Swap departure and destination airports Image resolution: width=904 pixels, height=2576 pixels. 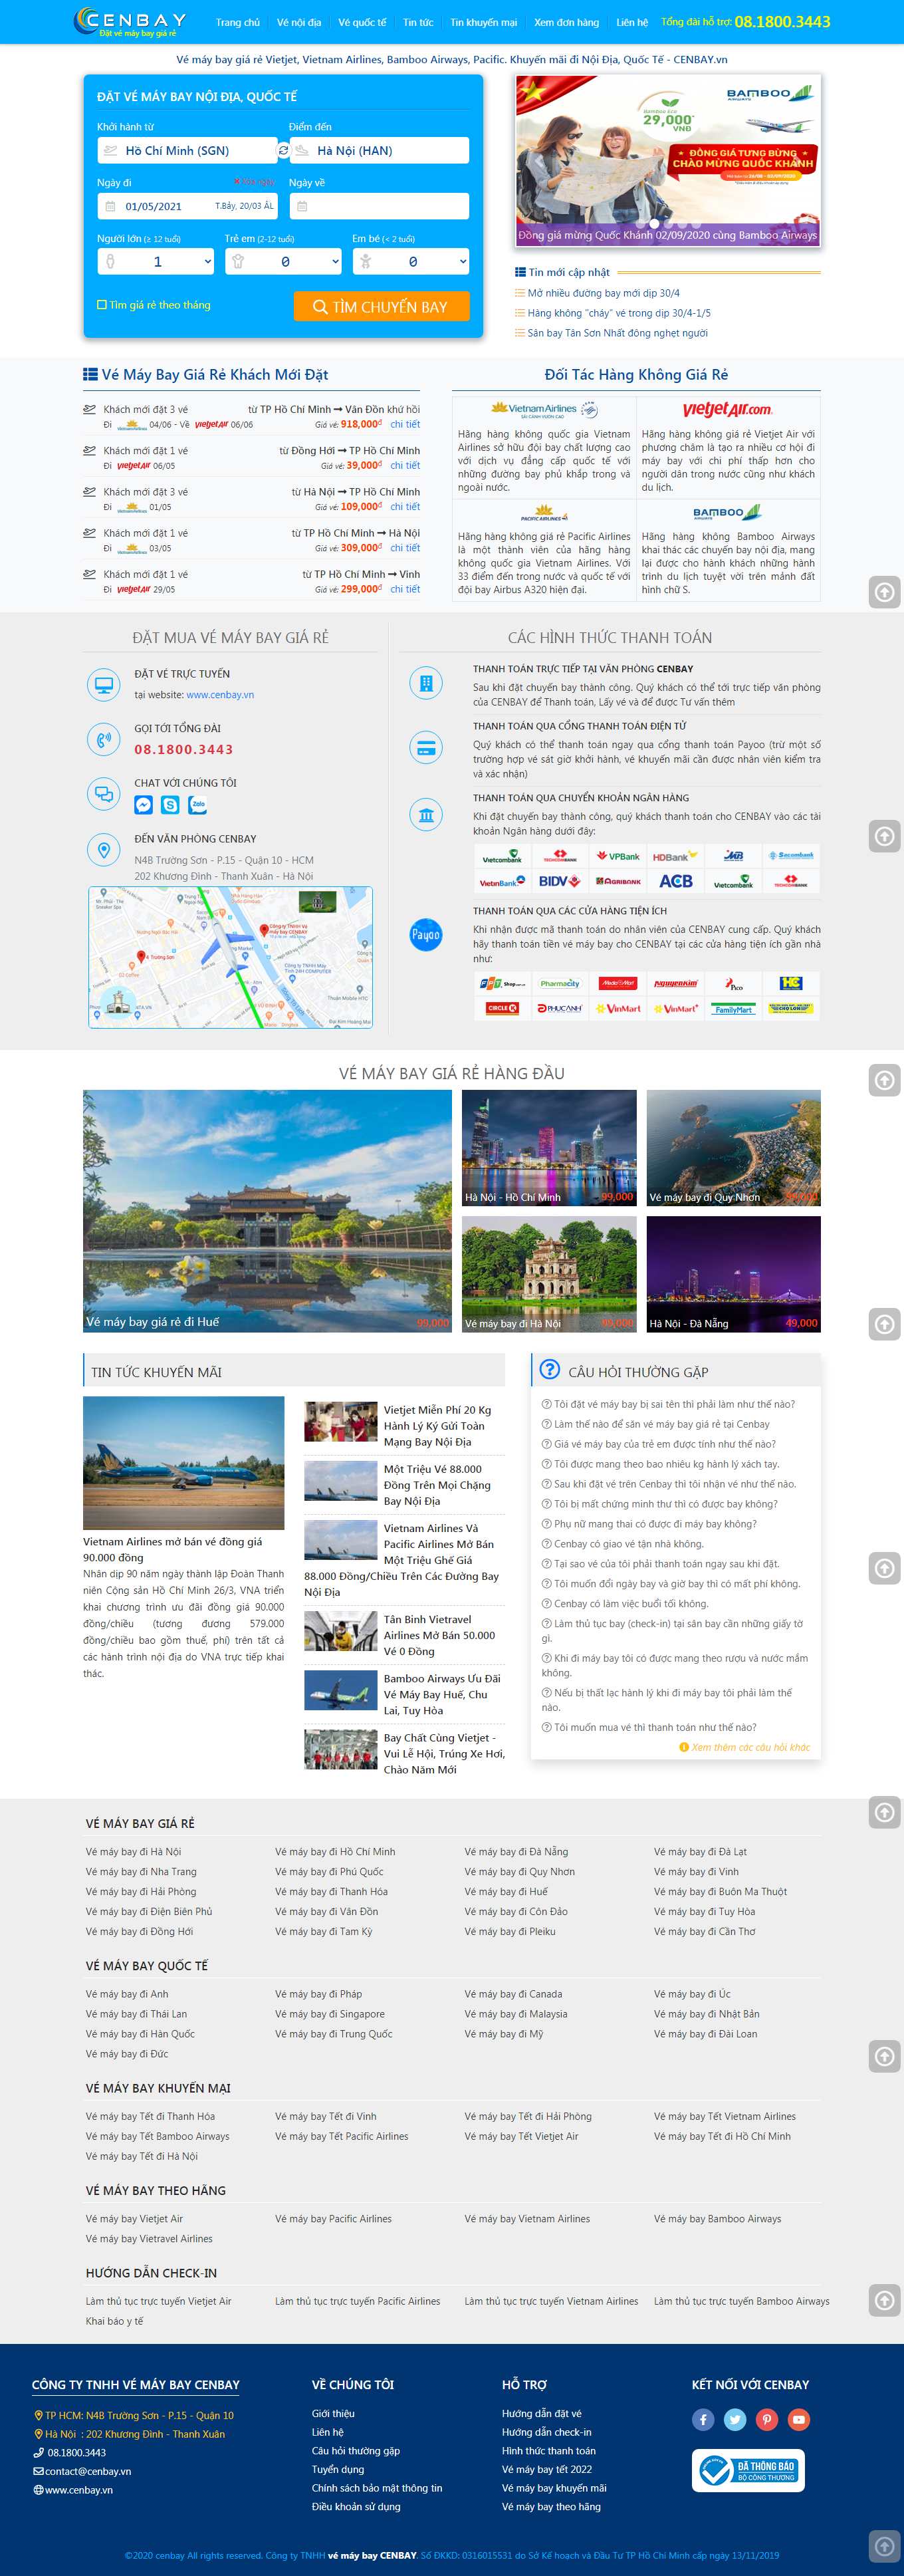pos(283,151)
